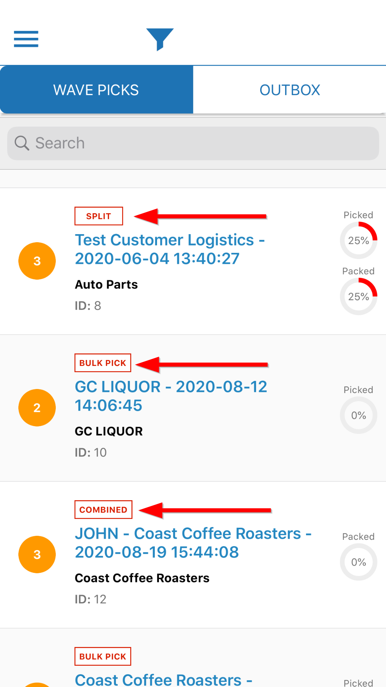This screenshot has height=687, width=386.
Task: Click BULK PICK tag on GC LIQUOR
Action: point(103,363)
